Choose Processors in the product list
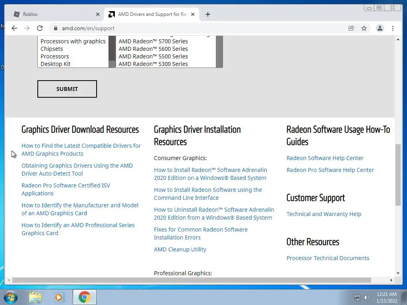This screenshot has height=305, width=407. point(73,56)
